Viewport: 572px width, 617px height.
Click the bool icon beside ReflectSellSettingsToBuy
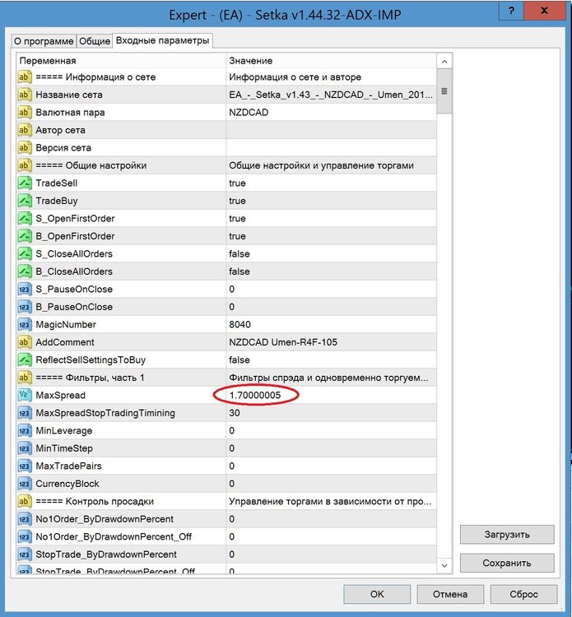24,360
